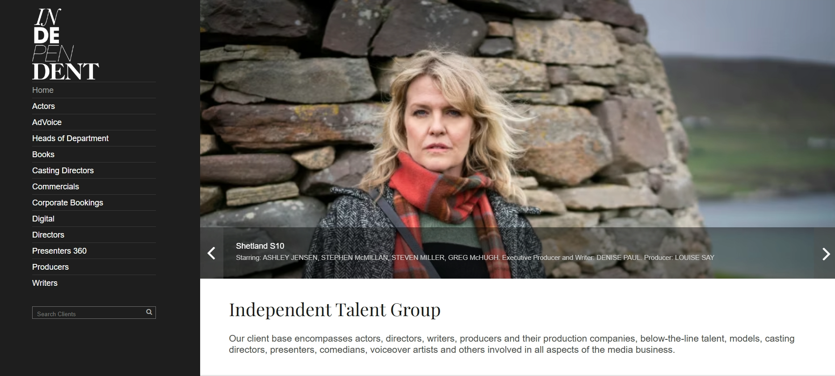Go to Producers section
The width and height of the screenshot is (835, 376).
50,267
